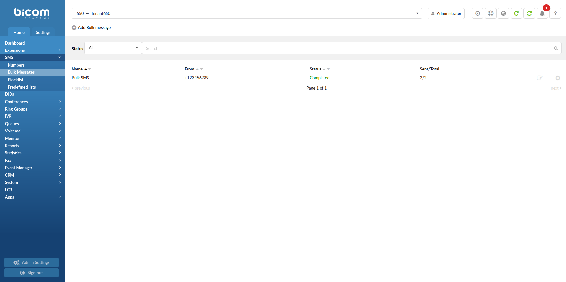The width and height of the screenshot is (566, 282).
Task: Open the lifebuoy support icon
Action: (x=491, y=13)
